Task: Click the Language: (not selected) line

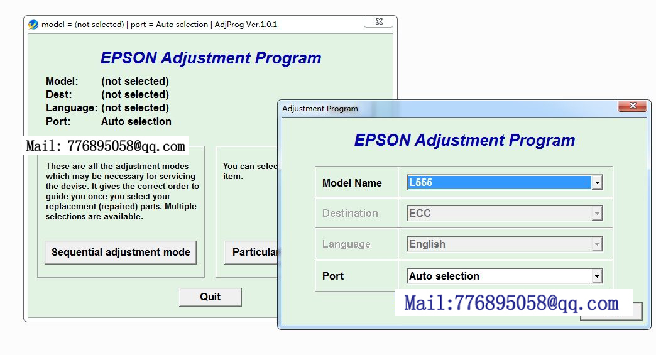Action: pyautogui.click(x=107, y=108)
